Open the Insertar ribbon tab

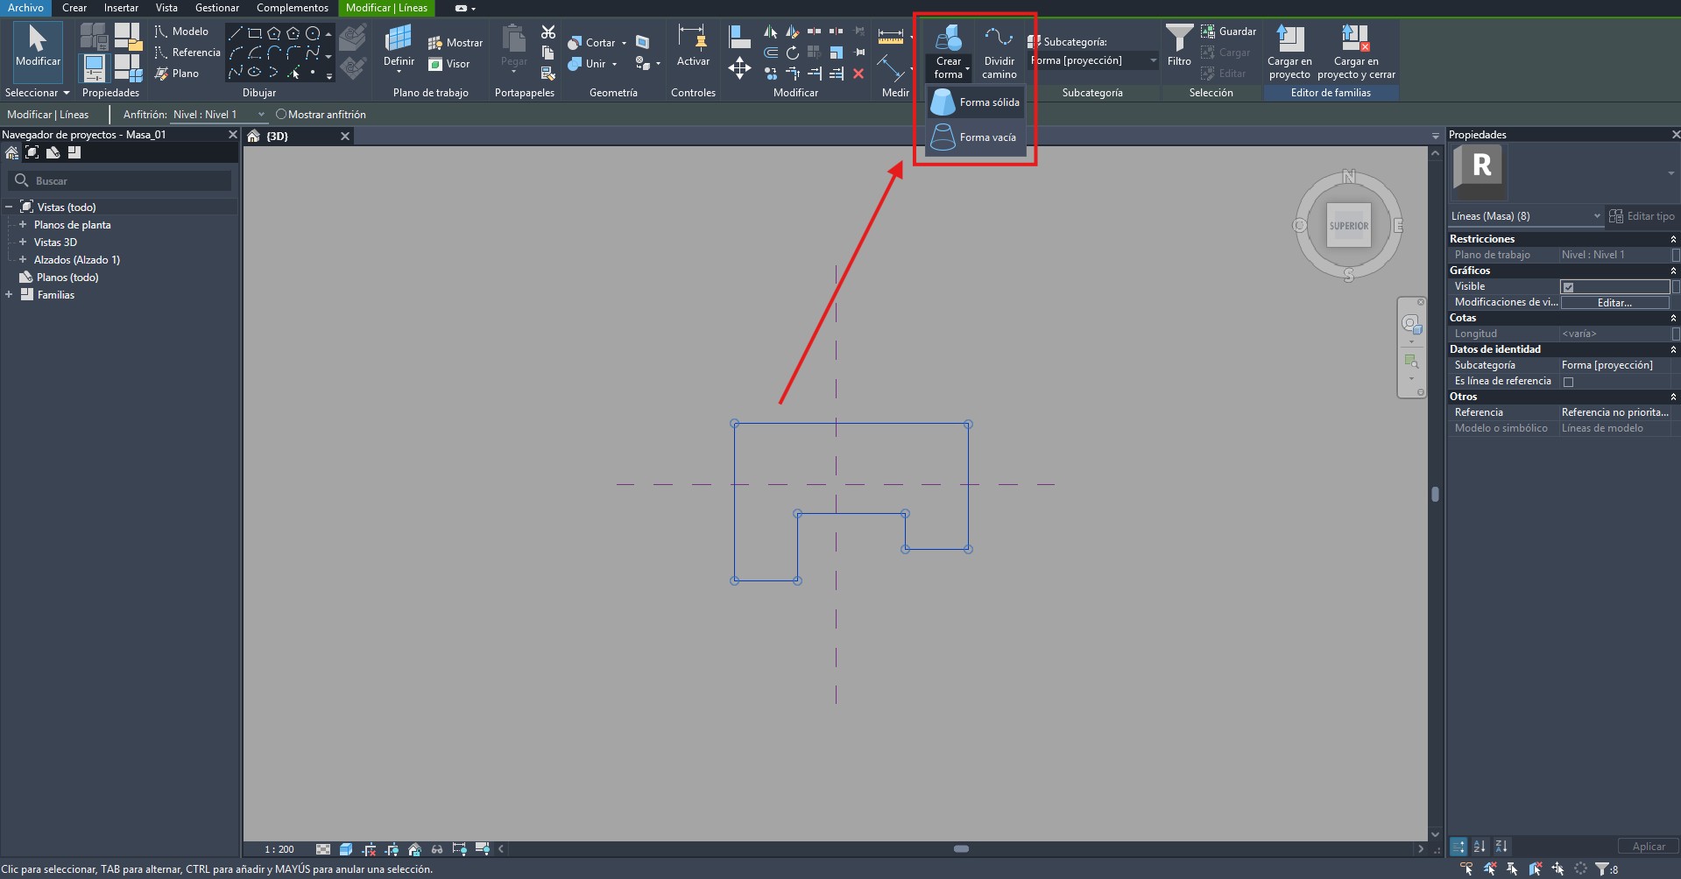(x=121, y=8)
